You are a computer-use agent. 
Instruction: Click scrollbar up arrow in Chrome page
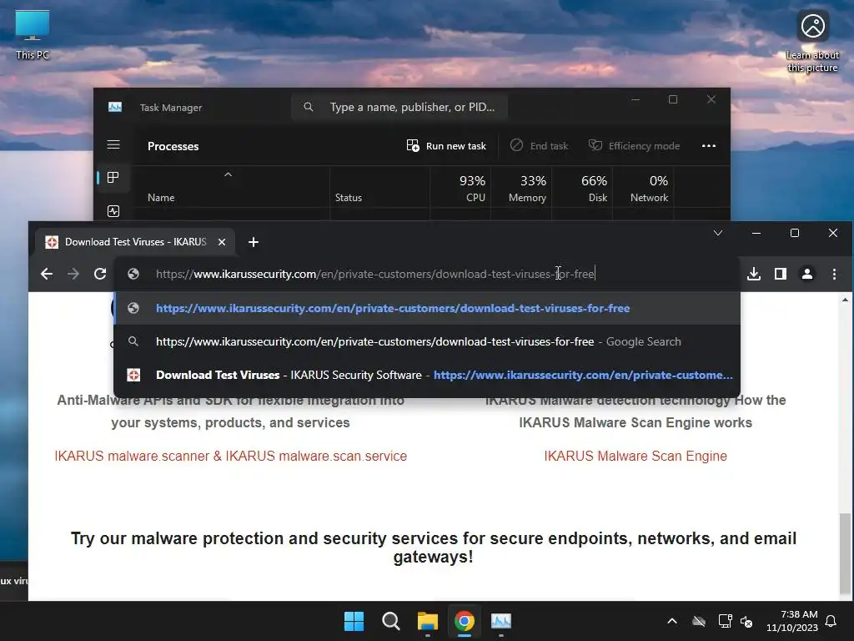point(845,300)
